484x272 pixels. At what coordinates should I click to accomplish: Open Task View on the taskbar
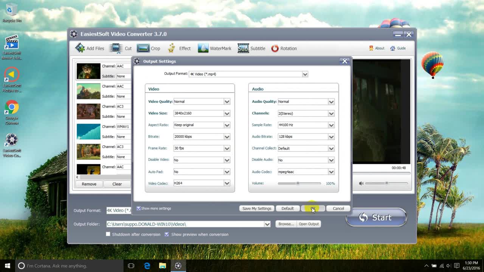(x=131, y=266)
